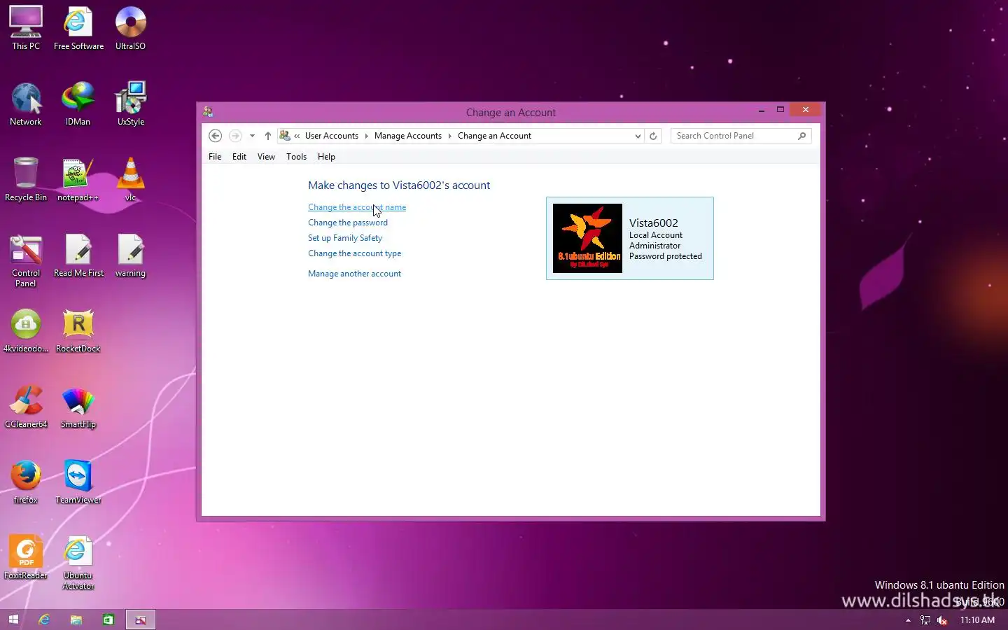Open File Explorer from taskbar

click(x=76, y=619)
